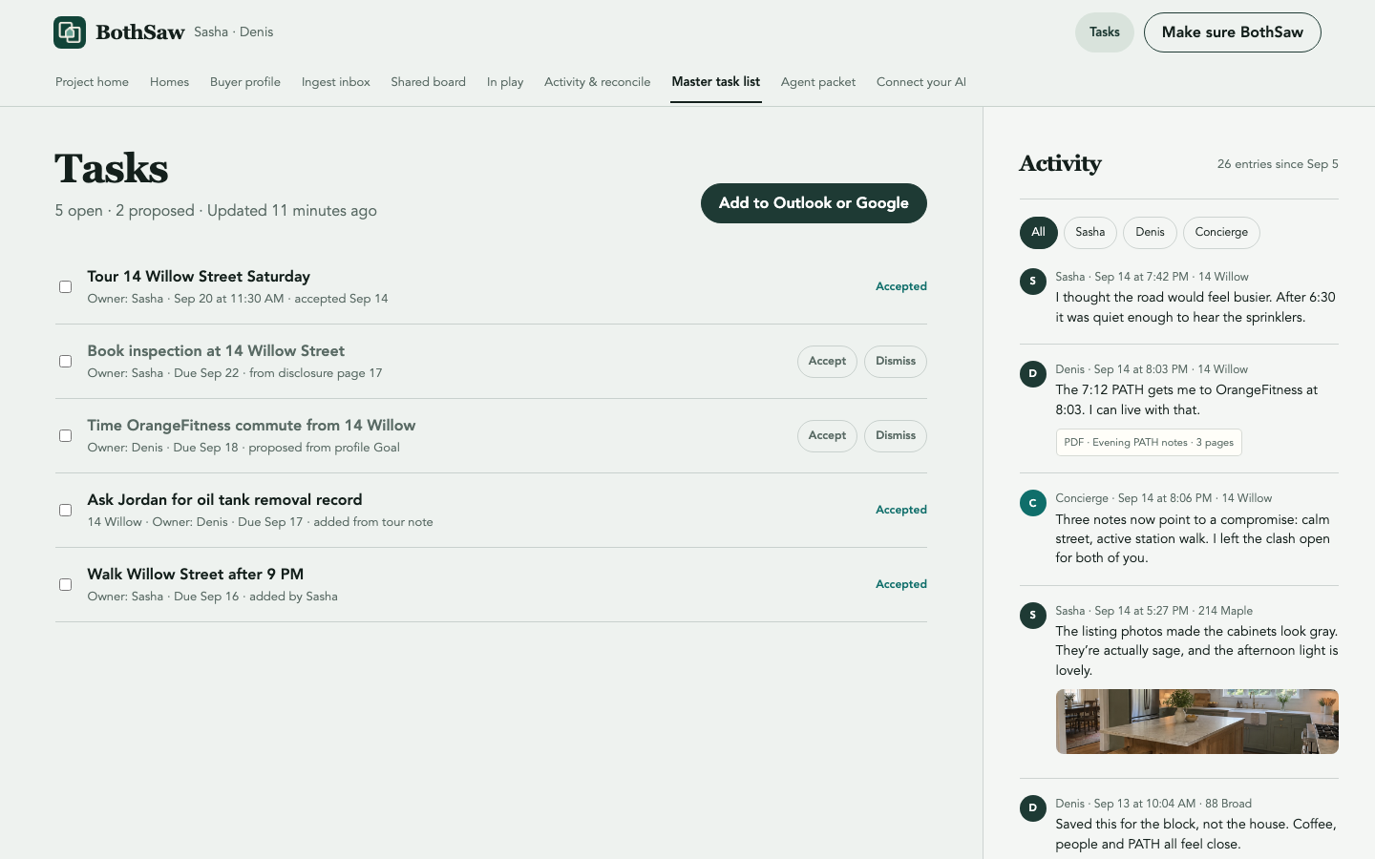Select the In play tab
Viewport: 1375px width, 859px height.
pos(505,82)
